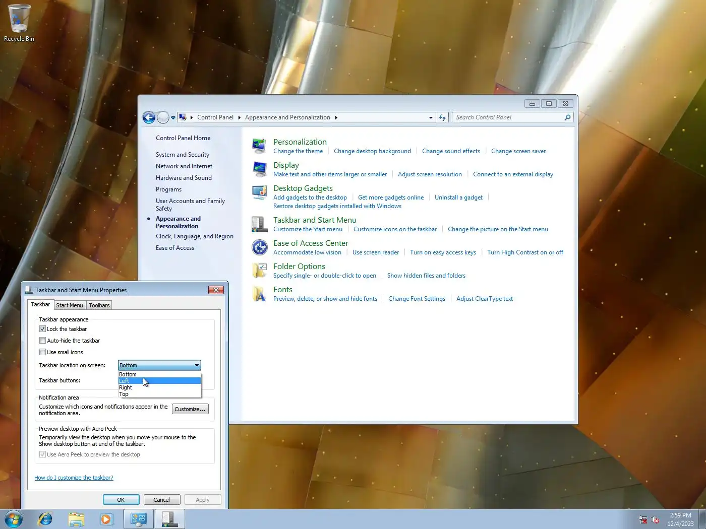Choose Top from the location list
The height and width of the screenshot is (529, 706).
159,394
